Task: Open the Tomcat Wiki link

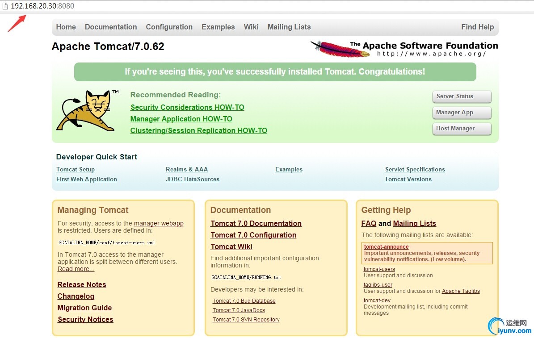Action: [x=231, y=246]
